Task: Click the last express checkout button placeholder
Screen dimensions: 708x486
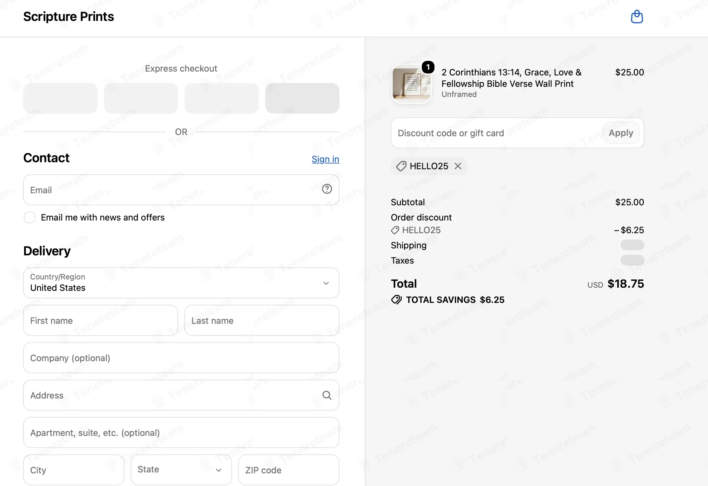Action: click(x=302, y=98)
